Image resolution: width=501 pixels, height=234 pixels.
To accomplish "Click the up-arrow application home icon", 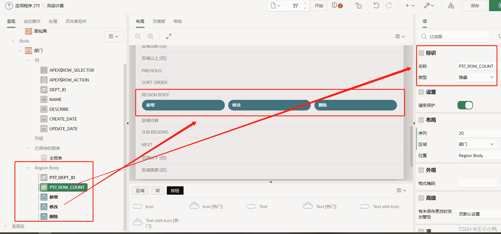I will coord(9,6).
